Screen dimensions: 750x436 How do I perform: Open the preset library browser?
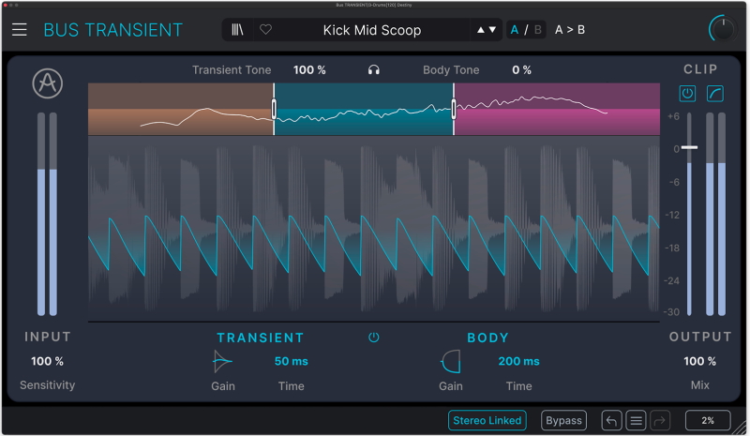(238, 30)
